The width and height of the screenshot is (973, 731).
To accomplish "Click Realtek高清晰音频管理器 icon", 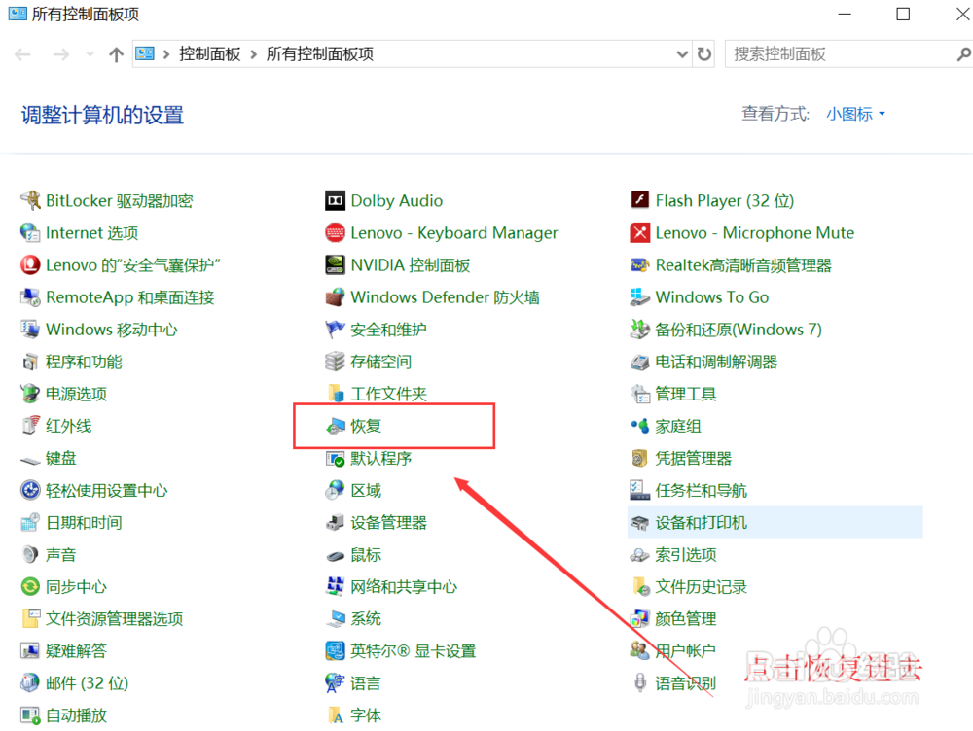I will point(640,265).
